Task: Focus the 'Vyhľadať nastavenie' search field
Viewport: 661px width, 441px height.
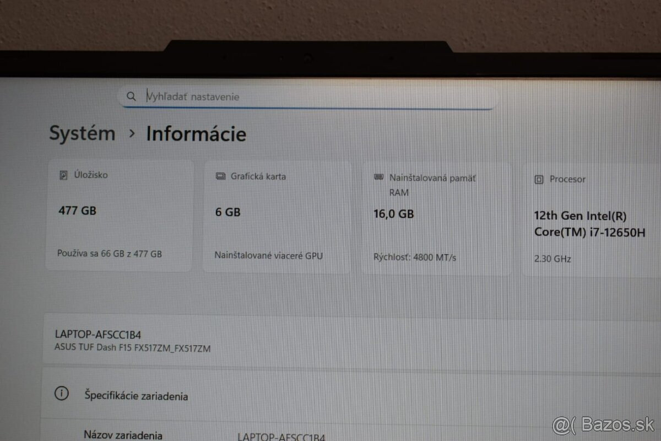Action: click(x=308, y=96)
